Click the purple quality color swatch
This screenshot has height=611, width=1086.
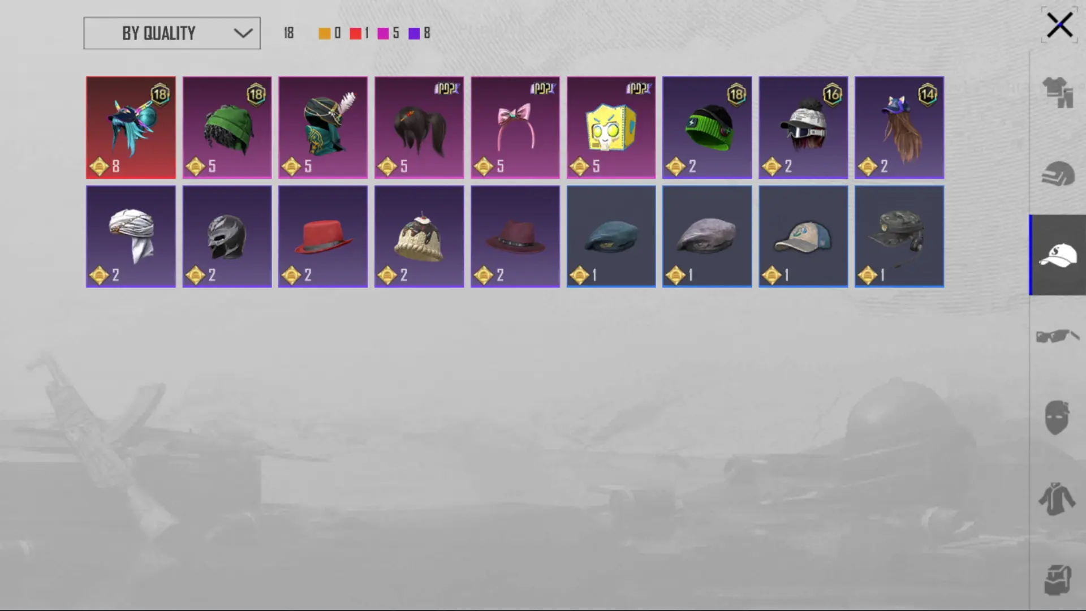(414, 34)
